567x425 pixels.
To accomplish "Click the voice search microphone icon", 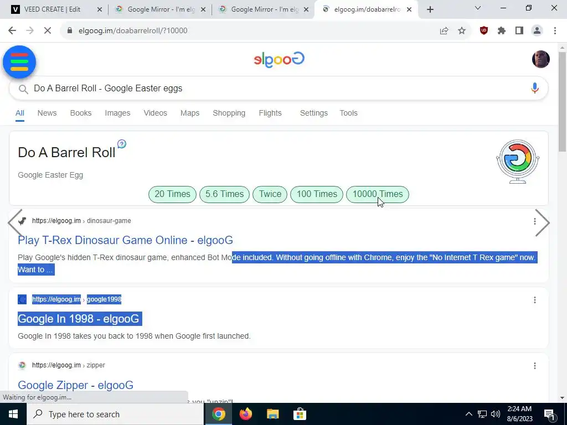I will 534,88.
